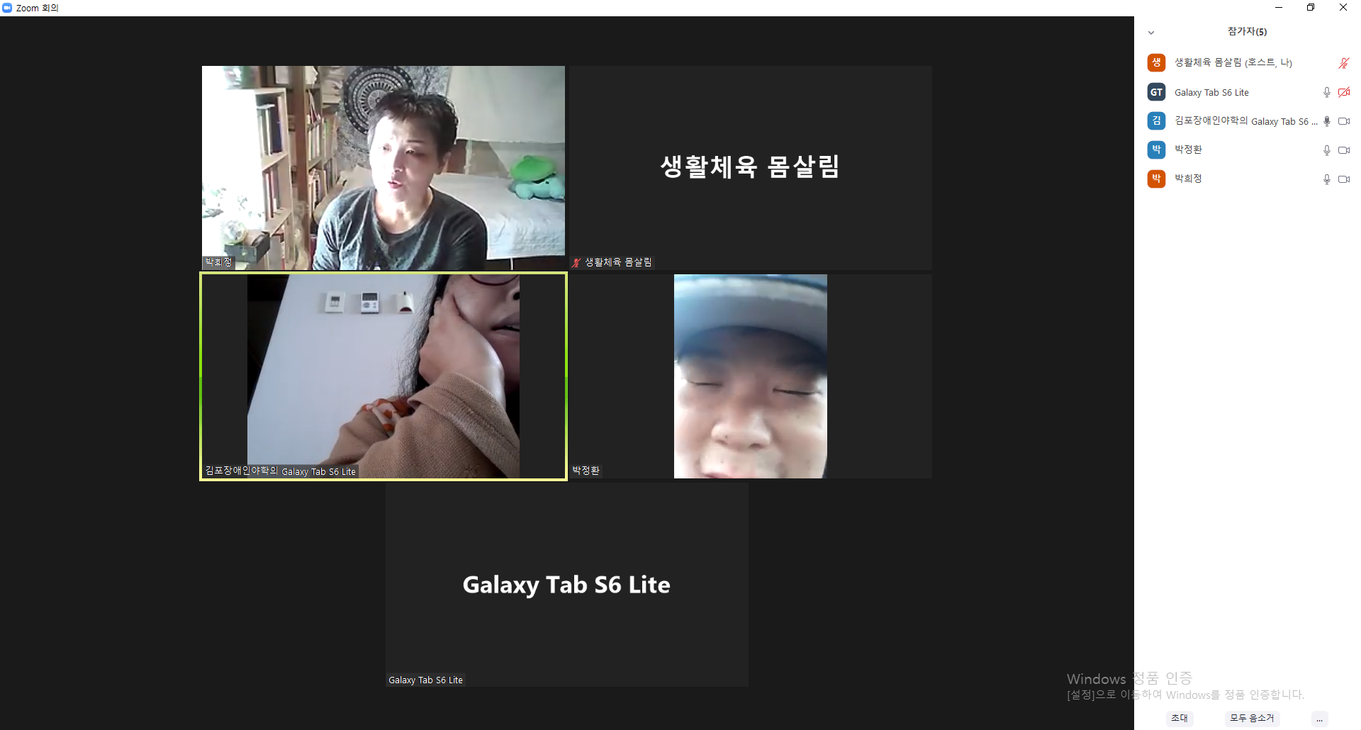The width and height of the screenshot is (1361, 730).
Task: Select the bottom Galaxy Tab S6 Lite video tile
Action: tap(567, 585)
